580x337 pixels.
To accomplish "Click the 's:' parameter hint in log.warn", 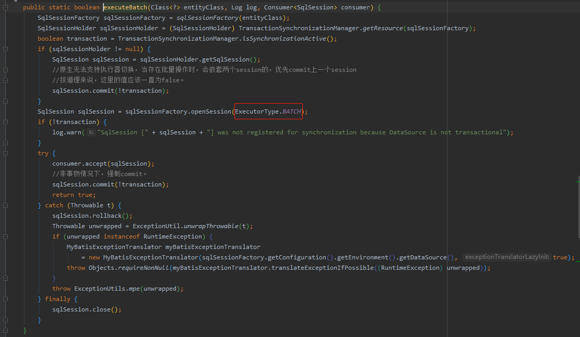I will pos(91,132).
